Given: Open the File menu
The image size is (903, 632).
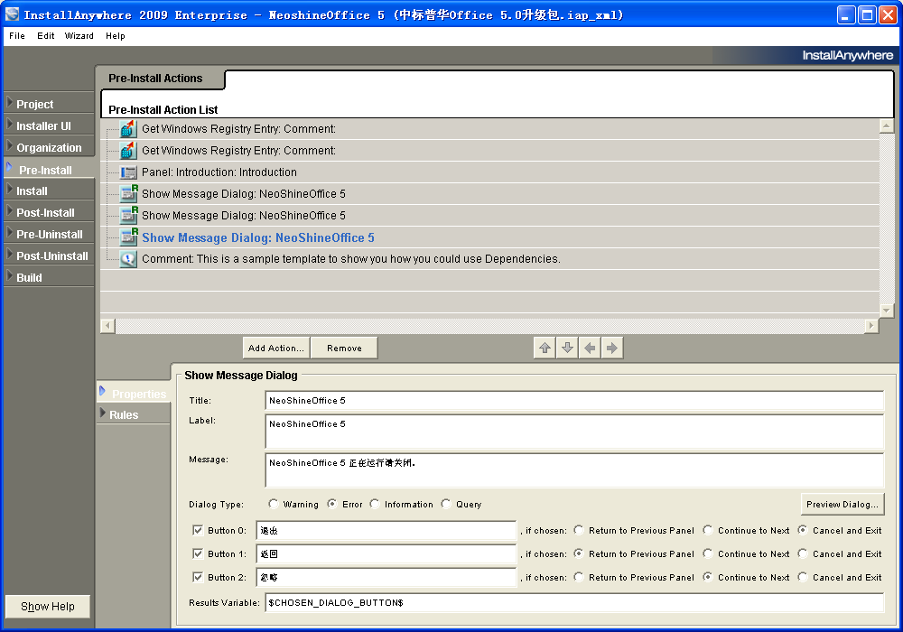Looking at the screenshot, I should tap(16, 36).
